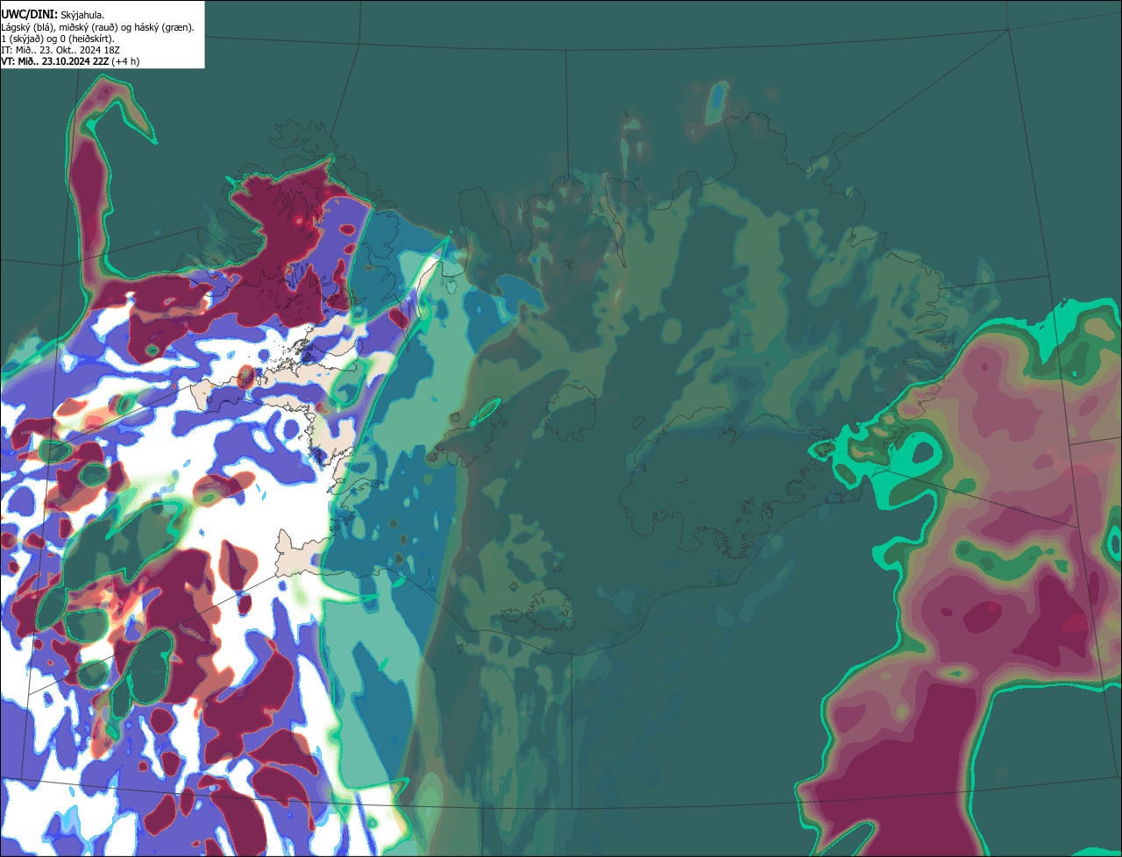The height and width of the screenshot is (857, 1122).
Task: Click the "IT: Mið.. 23. Okt.. 2024 18Z" line
Action: 60,50
